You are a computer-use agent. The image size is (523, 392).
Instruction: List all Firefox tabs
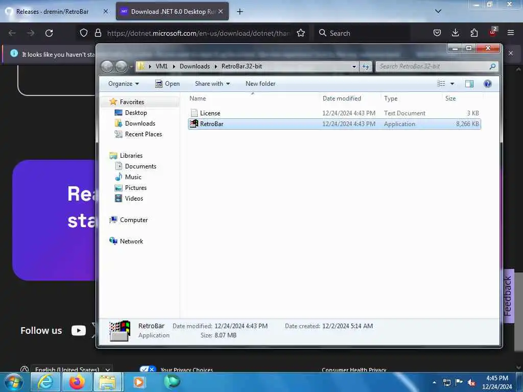(438, 11)
